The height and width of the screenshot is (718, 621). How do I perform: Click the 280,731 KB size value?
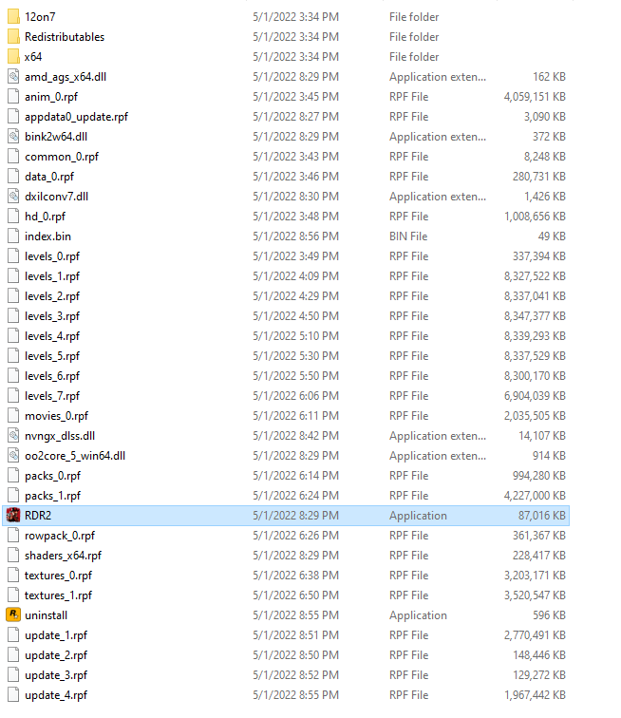point(539,177)
